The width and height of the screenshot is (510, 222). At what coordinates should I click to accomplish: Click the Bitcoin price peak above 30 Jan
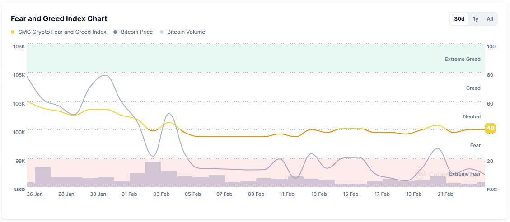(106, 75)
